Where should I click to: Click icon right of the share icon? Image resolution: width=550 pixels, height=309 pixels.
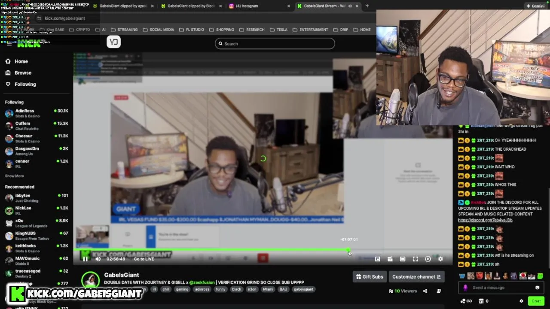click(x=439, y=291)
